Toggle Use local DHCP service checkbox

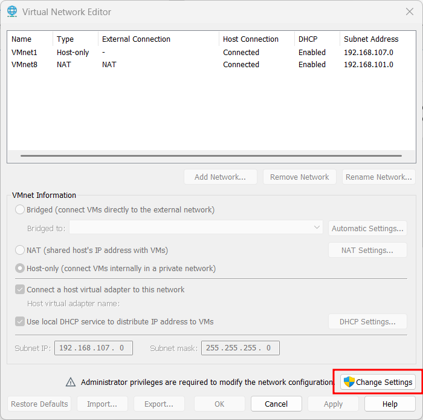pyautogui.click(x=20, y=322)
